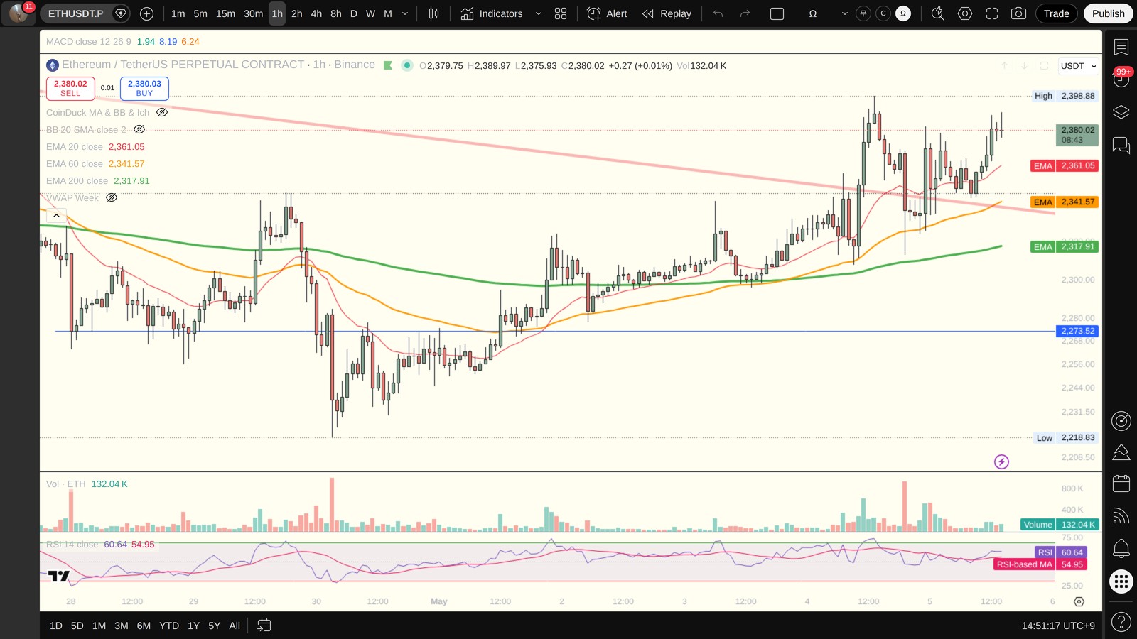
Task: Open alerts panel with 99+ badge
Action: coord(1121,80)
